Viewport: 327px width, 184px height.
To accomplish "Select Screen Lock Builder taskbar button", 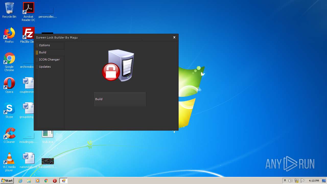I will click(63, 181).
